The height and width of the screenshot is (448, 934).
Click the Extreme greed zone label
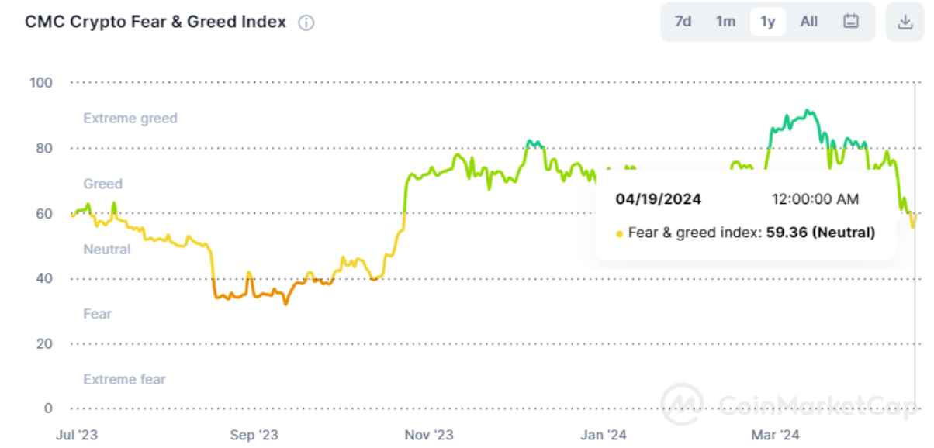(130, 119)
